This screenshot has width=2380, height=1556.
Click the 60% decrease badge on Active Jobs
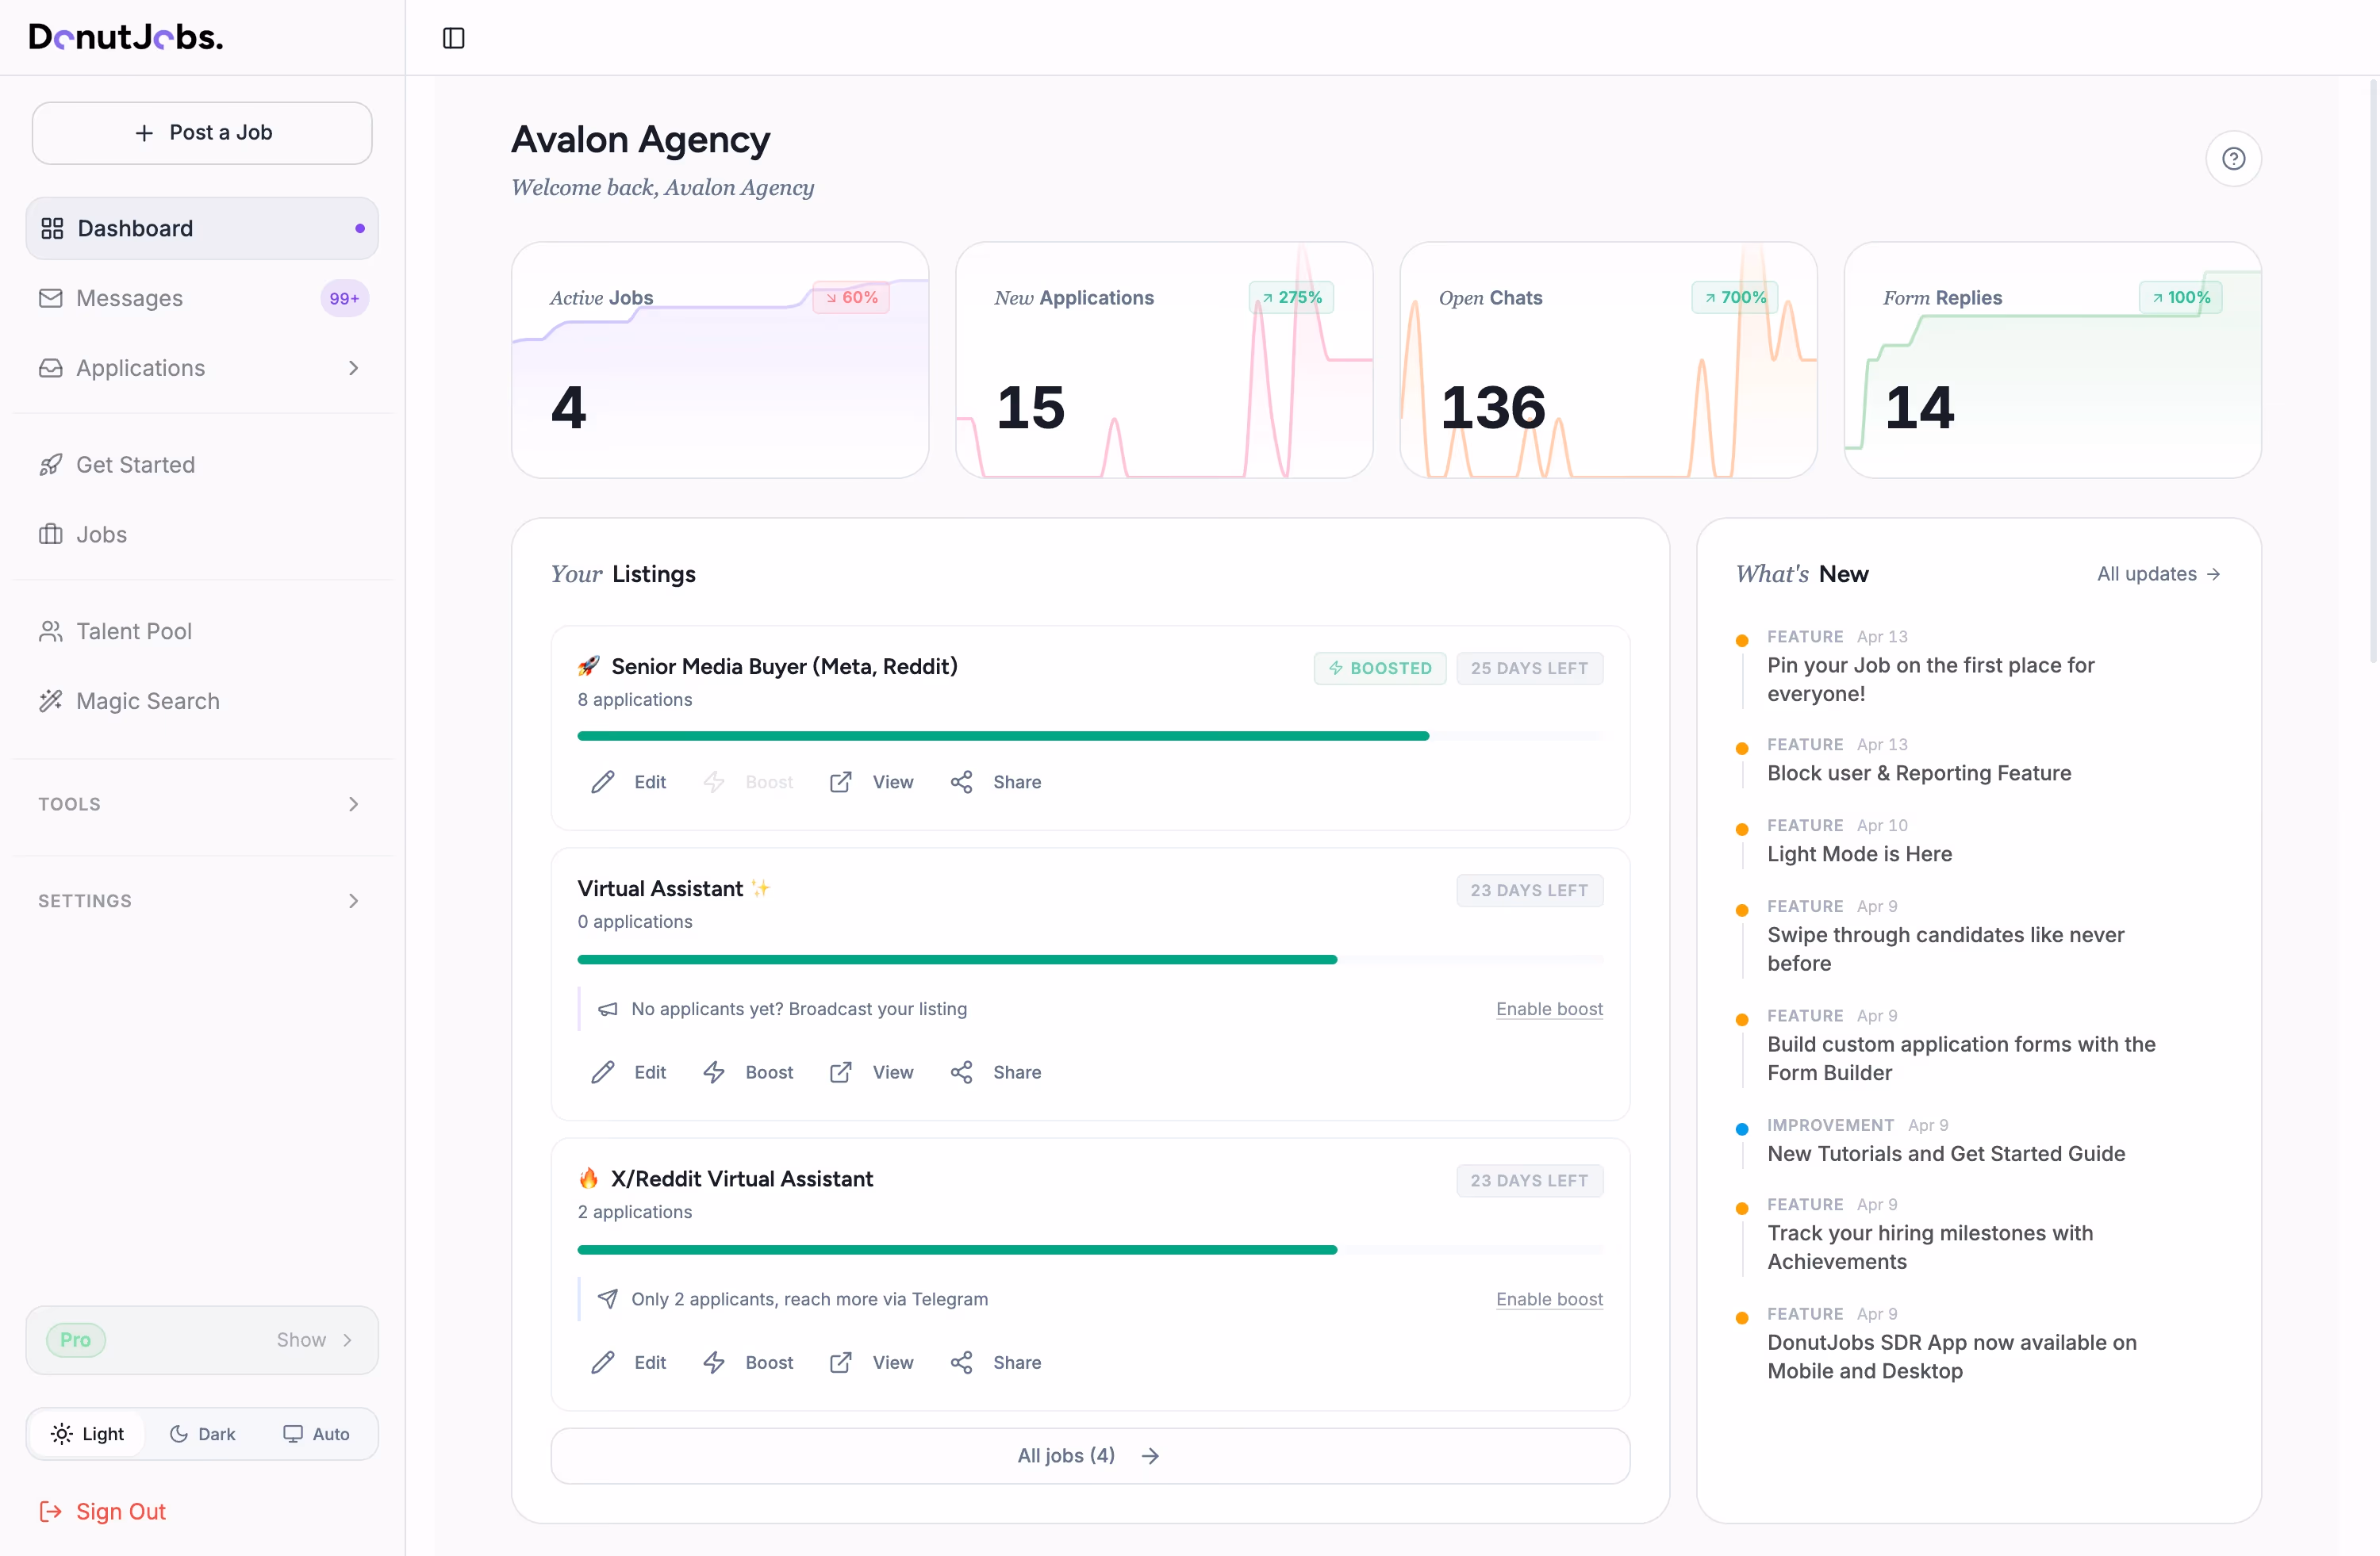click(x=851, y=298)
